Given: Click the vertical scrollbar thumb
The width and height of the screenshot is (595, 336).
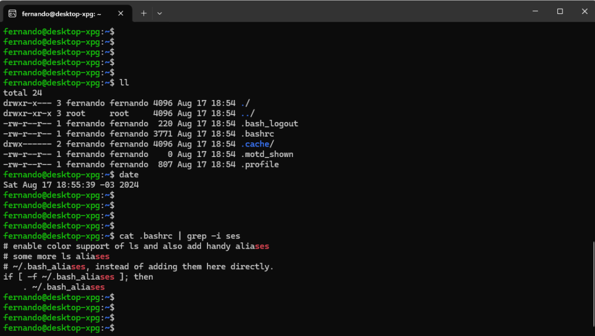Looking at the screenshot, I should click(593, 284).
